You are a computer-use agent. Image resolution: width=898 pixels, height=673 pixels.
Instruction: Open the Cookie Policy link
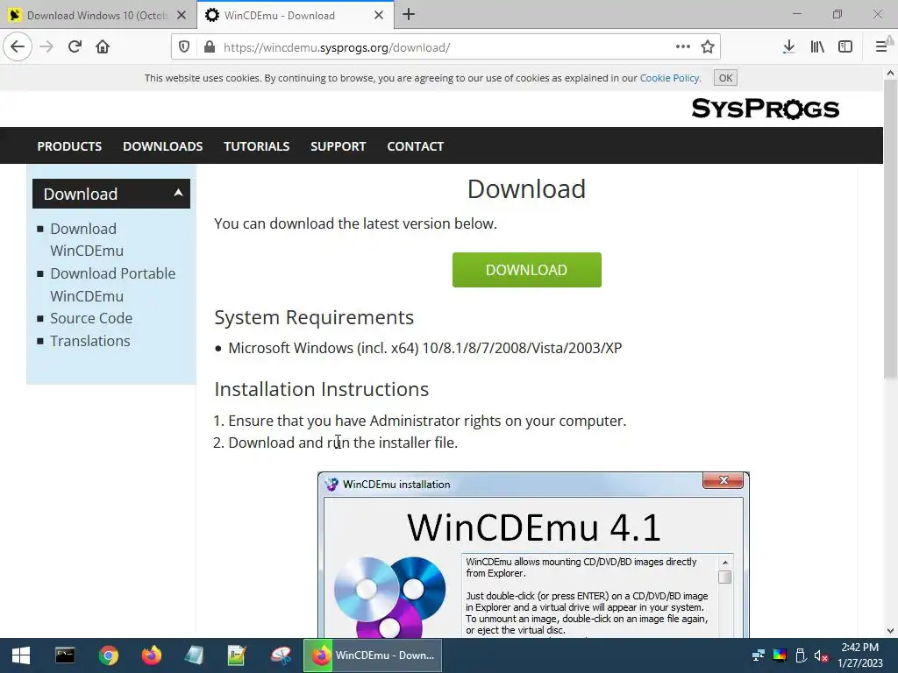[x=669, y=78]
